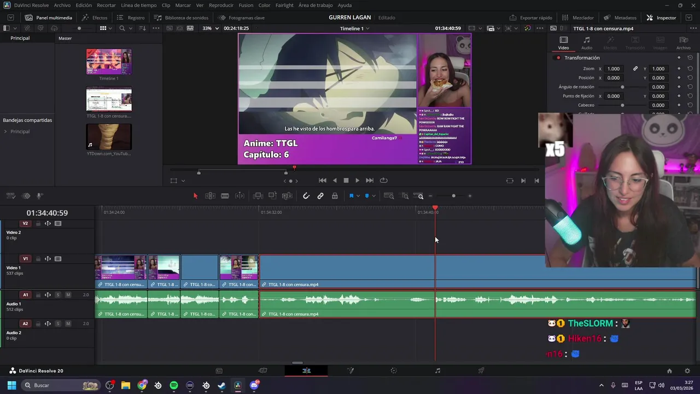Adjust the timeline zoom slider

[x=453, y=196]
